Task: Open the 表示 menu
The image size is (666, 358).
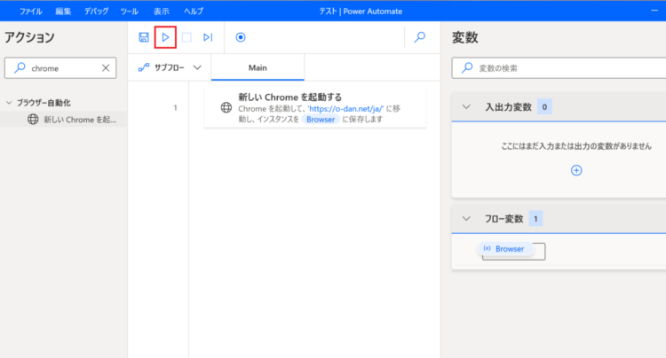Action: point(161,12)
